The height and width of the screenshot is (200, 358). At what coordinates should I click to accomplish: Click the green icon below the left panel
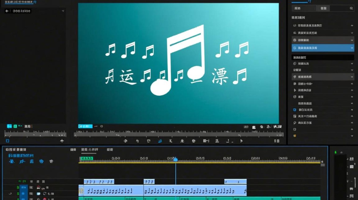(15, 126)
